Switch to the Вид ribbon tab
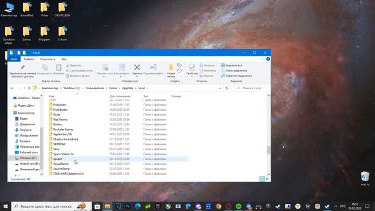The width and height of the screenshot is (375, 211). 64,59
